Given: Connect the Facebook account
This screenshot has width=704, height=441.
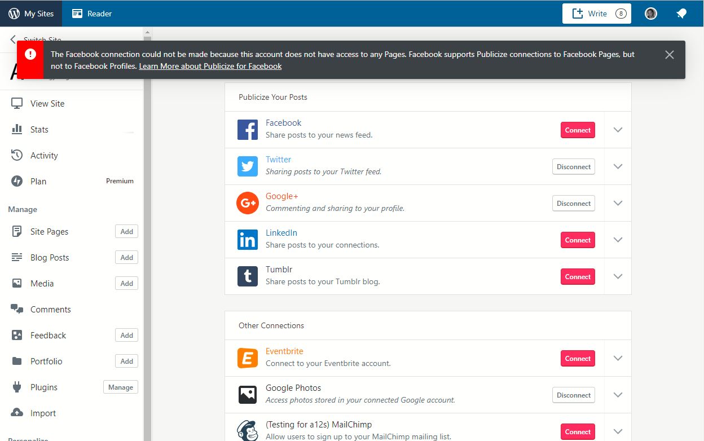Looking at the screenshot, I should pos(578,130).
